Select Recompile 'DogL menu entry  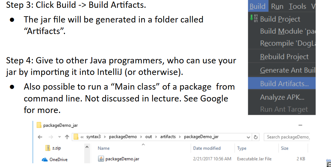click(288, 43)
